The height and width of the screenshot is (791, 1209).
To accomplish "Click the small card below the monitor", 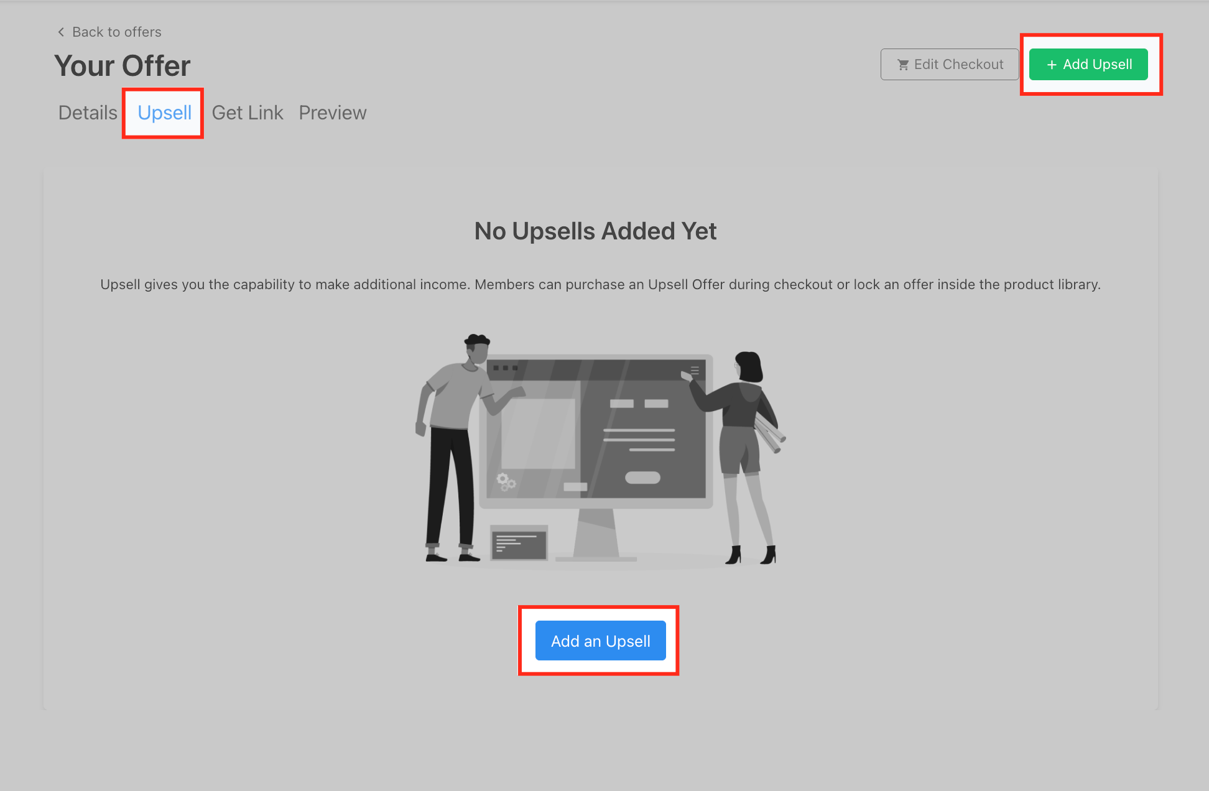I will [519, 543].
